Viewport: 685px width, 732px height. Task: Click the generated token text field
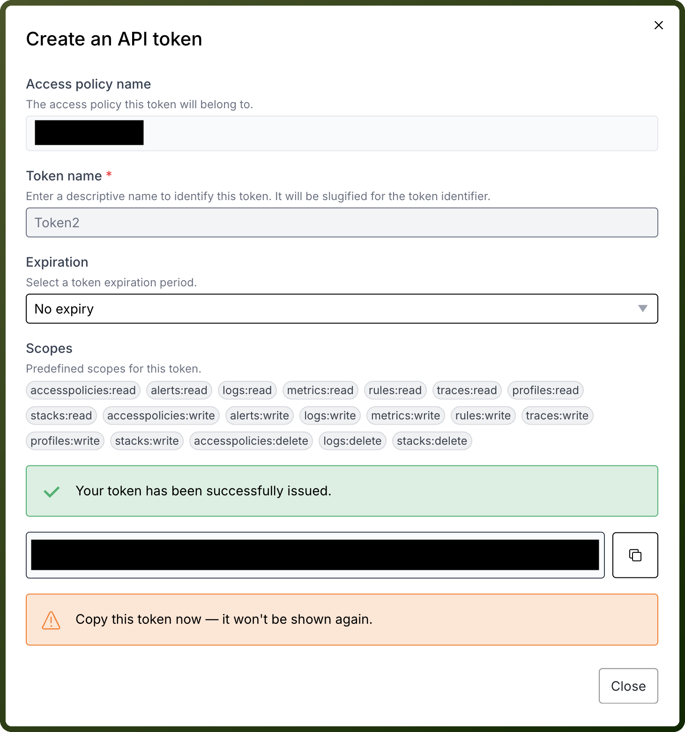pyautogui.click(x=315, y=555)
